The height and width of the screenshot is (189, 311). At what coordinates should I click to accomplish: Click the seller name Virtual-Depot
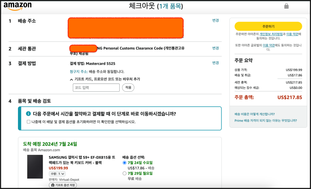69,179
